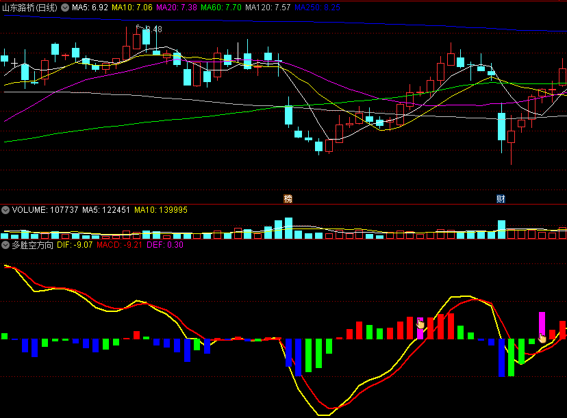
Task: Click the pointing hand signal on right magenta bar
Action: coord(542,338)
